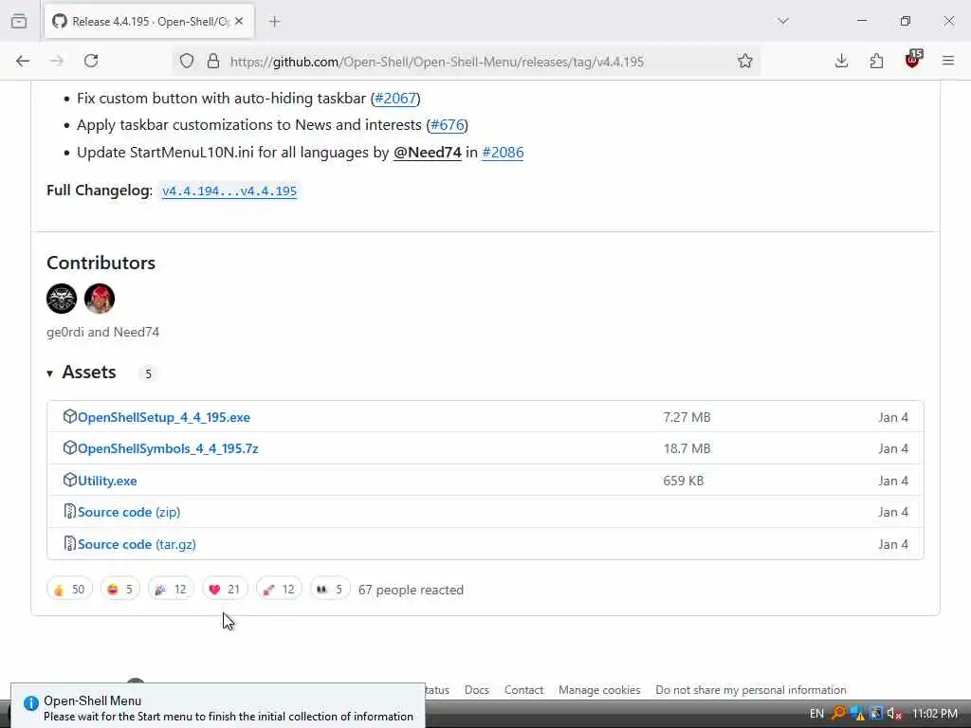The width and height of the screenshot is (971, 728).
Task: Open the orange magnifier tray icon
Action: [838, 713]
